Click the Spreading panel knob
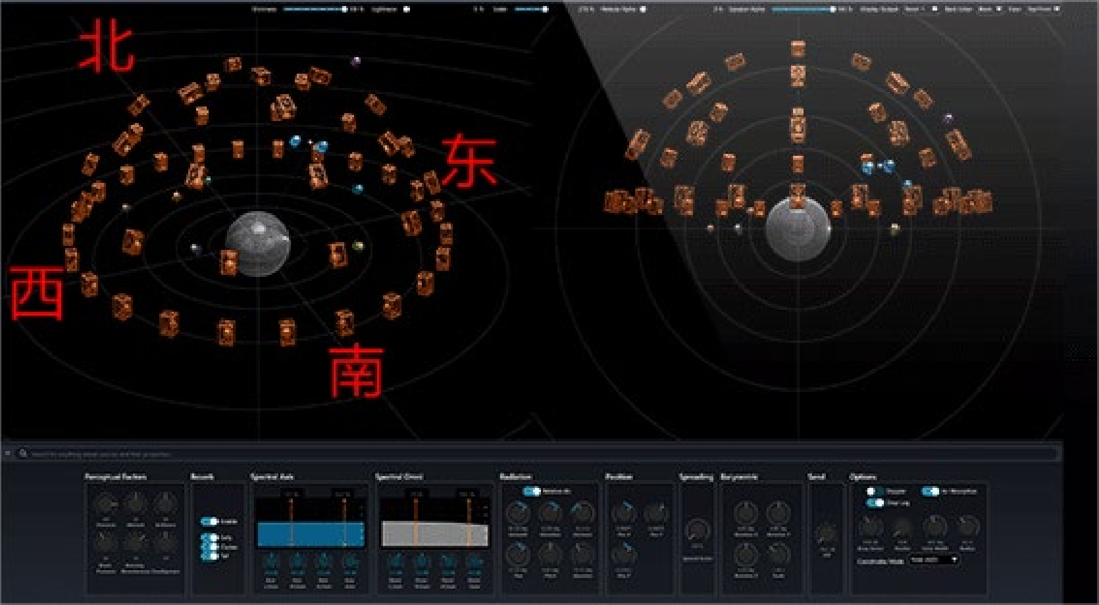This screenshot has height=605, width=1099. pos(697,531)
